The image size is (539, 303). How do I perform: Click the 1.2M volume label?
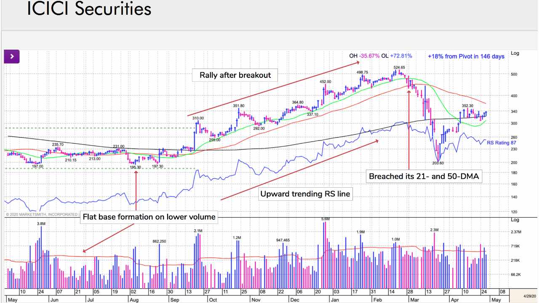237,238
